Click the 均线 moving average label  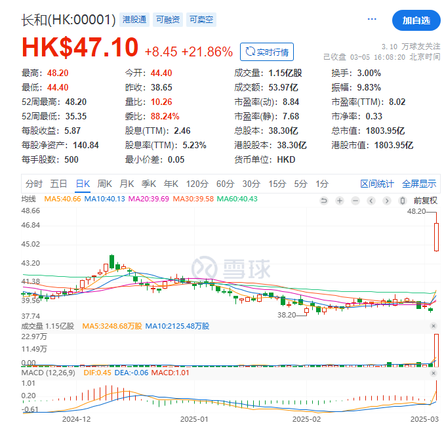[29, 199]
